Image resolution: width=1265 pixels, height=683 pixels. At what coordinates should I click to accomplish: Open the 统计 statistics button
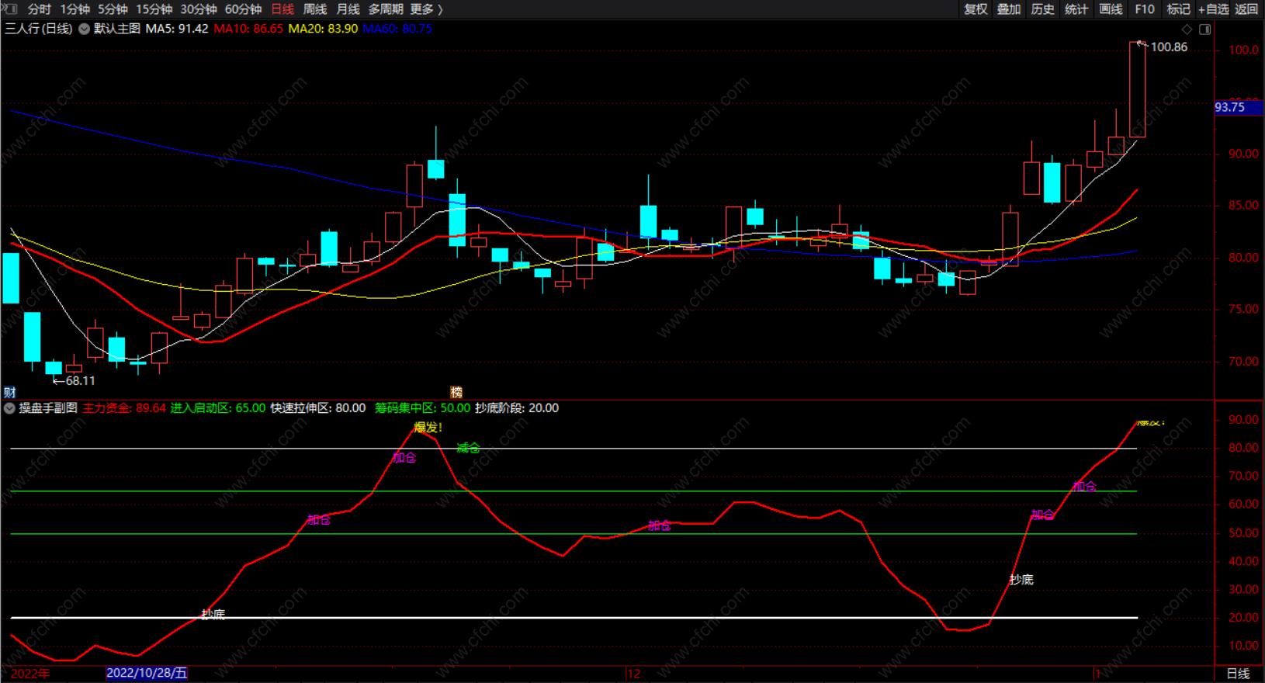point(1076,9)
